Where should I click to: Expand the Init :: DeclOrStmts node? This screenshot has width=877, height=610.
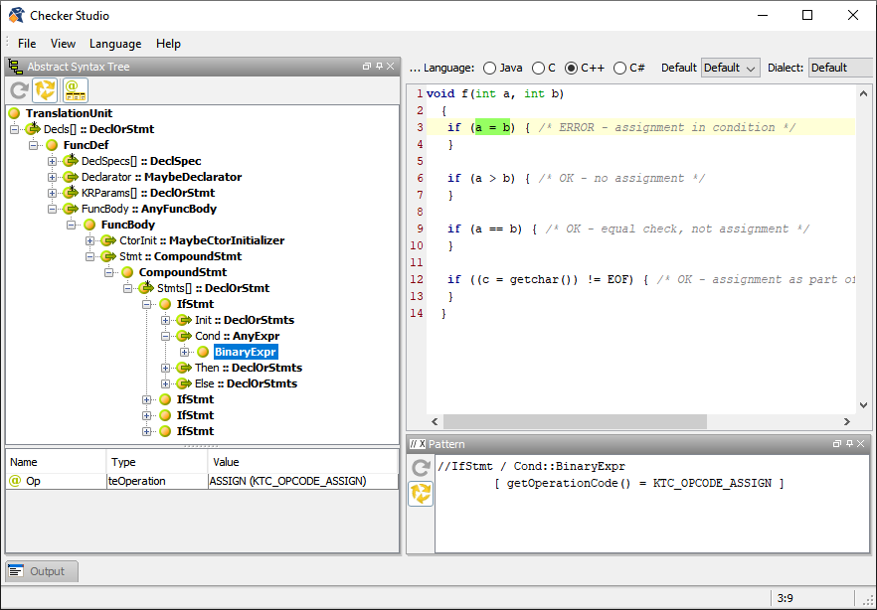click(x=165, y=320)
